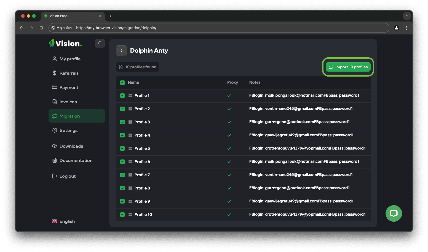Open the Downloads sidebar item
This screenshot has width=428, height=252.
pyautogui.click(x=71, y=146)
